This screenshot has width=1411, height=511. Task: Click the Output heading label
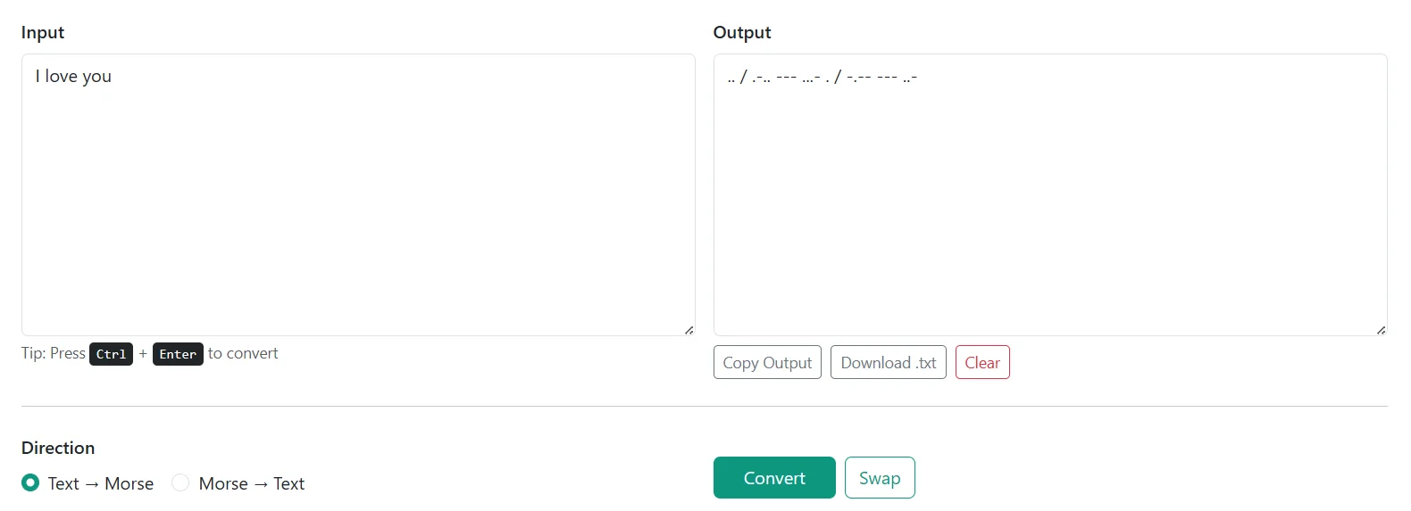coord(742,32)
